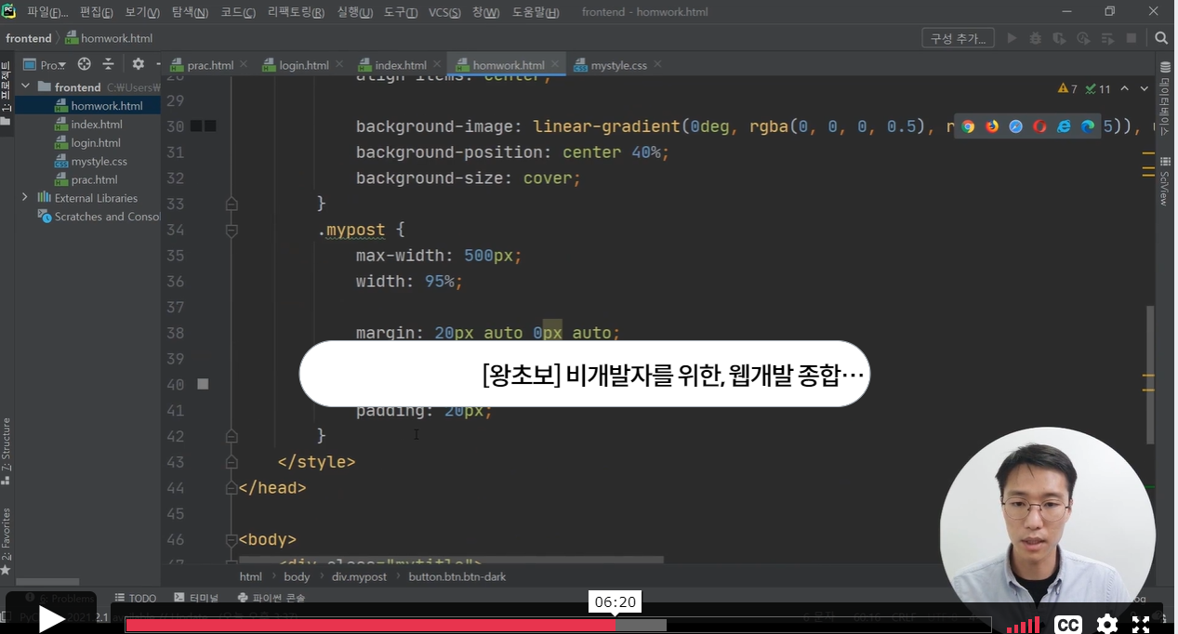1178x634 pixels.
Task: Click the Stop square icon
Action: tap(1132, 38)
